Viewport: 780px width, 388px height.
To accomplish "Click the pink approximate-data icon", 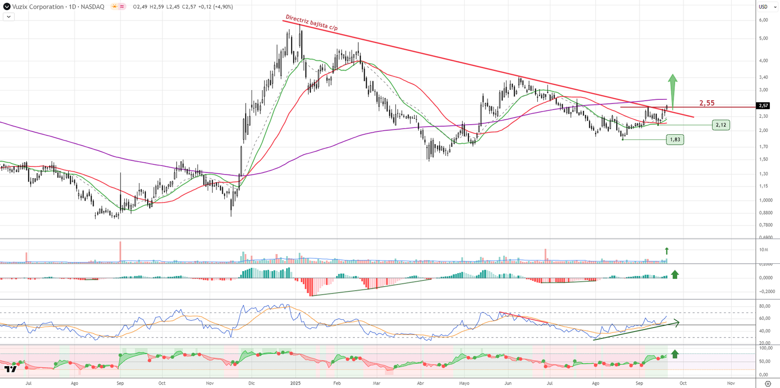I will point(121,7).
